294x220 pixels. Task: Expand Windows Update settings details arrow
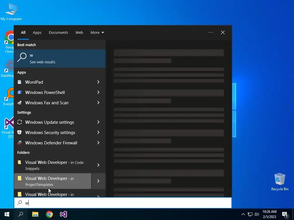tap(98, 122)
